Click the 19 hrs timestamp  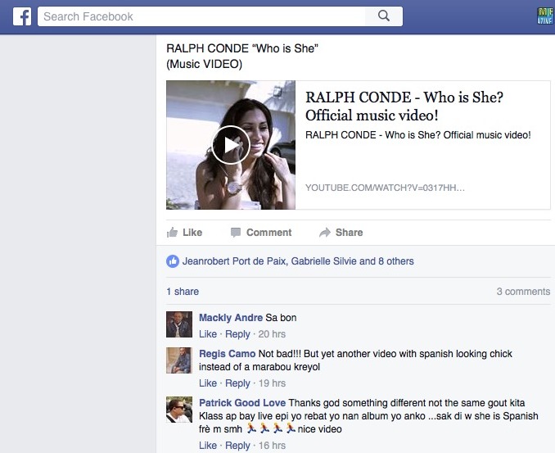pyautogui.click(x=272, y=383)
